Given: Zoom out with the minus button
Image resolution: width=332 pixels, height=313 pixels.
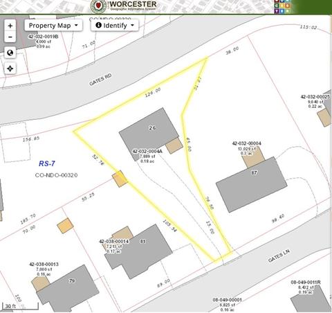Looking at the screenshot, I should (10, 37).
